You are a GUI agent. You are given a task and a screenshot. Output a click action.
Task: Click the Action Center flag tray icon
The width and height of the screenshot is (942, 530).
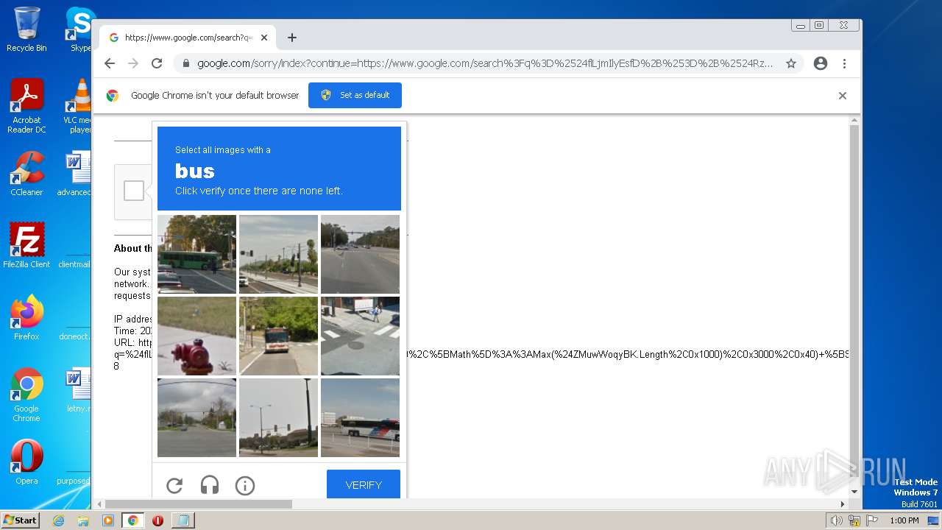(872, 520)
